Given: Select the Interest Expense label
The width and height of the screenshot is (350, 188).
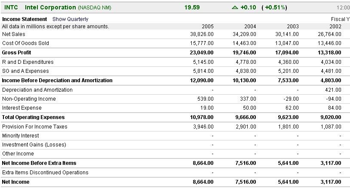Looking at the screenshot, I should (x=22, y=108).
